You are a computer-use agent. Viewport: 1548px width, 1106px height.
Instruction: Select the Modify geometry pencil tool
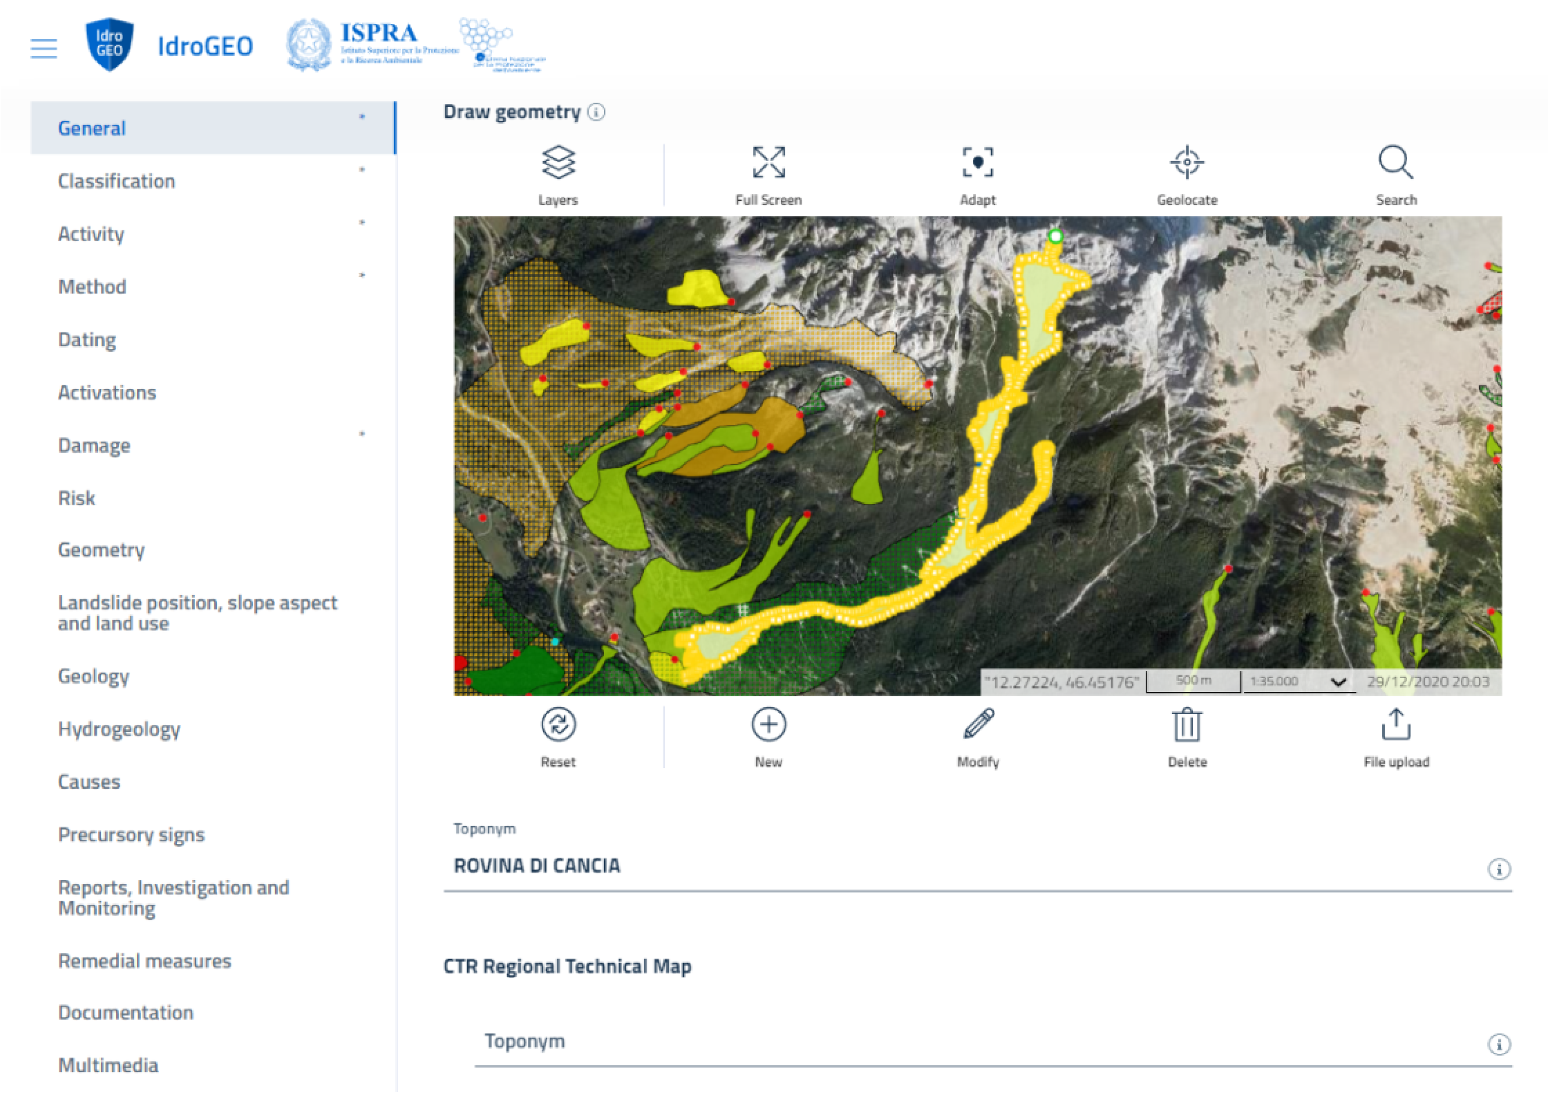tap(977, 725)
